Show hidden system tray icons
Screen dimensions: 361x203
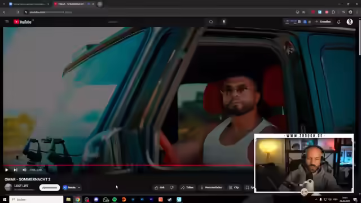(x=316, y=200)
